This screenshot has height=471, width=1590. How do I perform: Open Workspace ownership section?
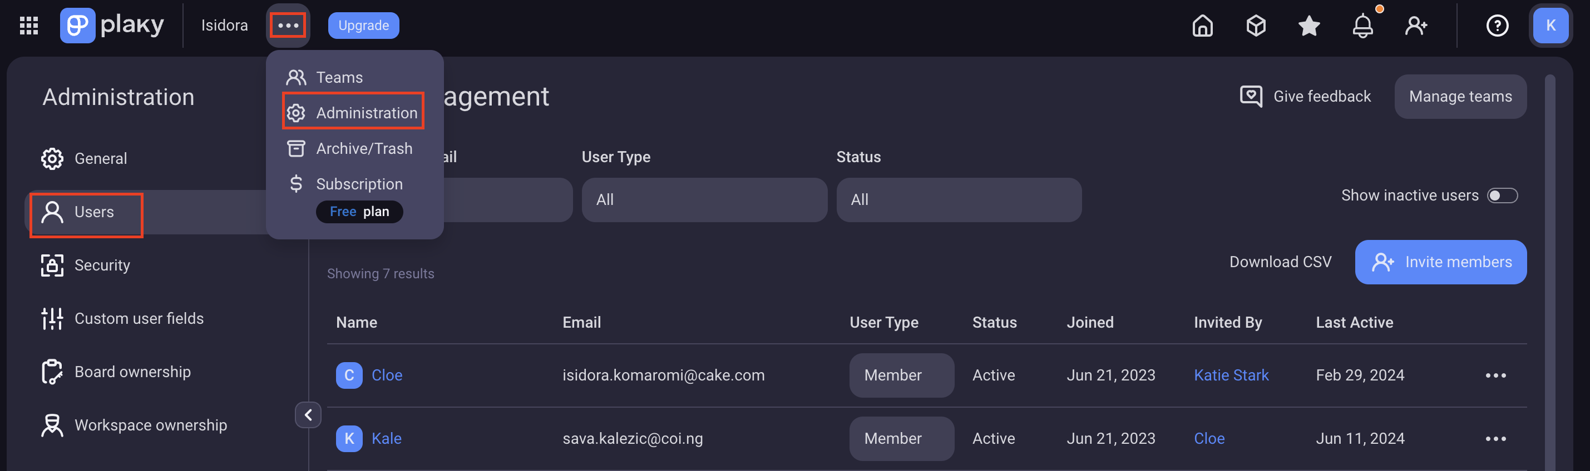coord(134,425)
